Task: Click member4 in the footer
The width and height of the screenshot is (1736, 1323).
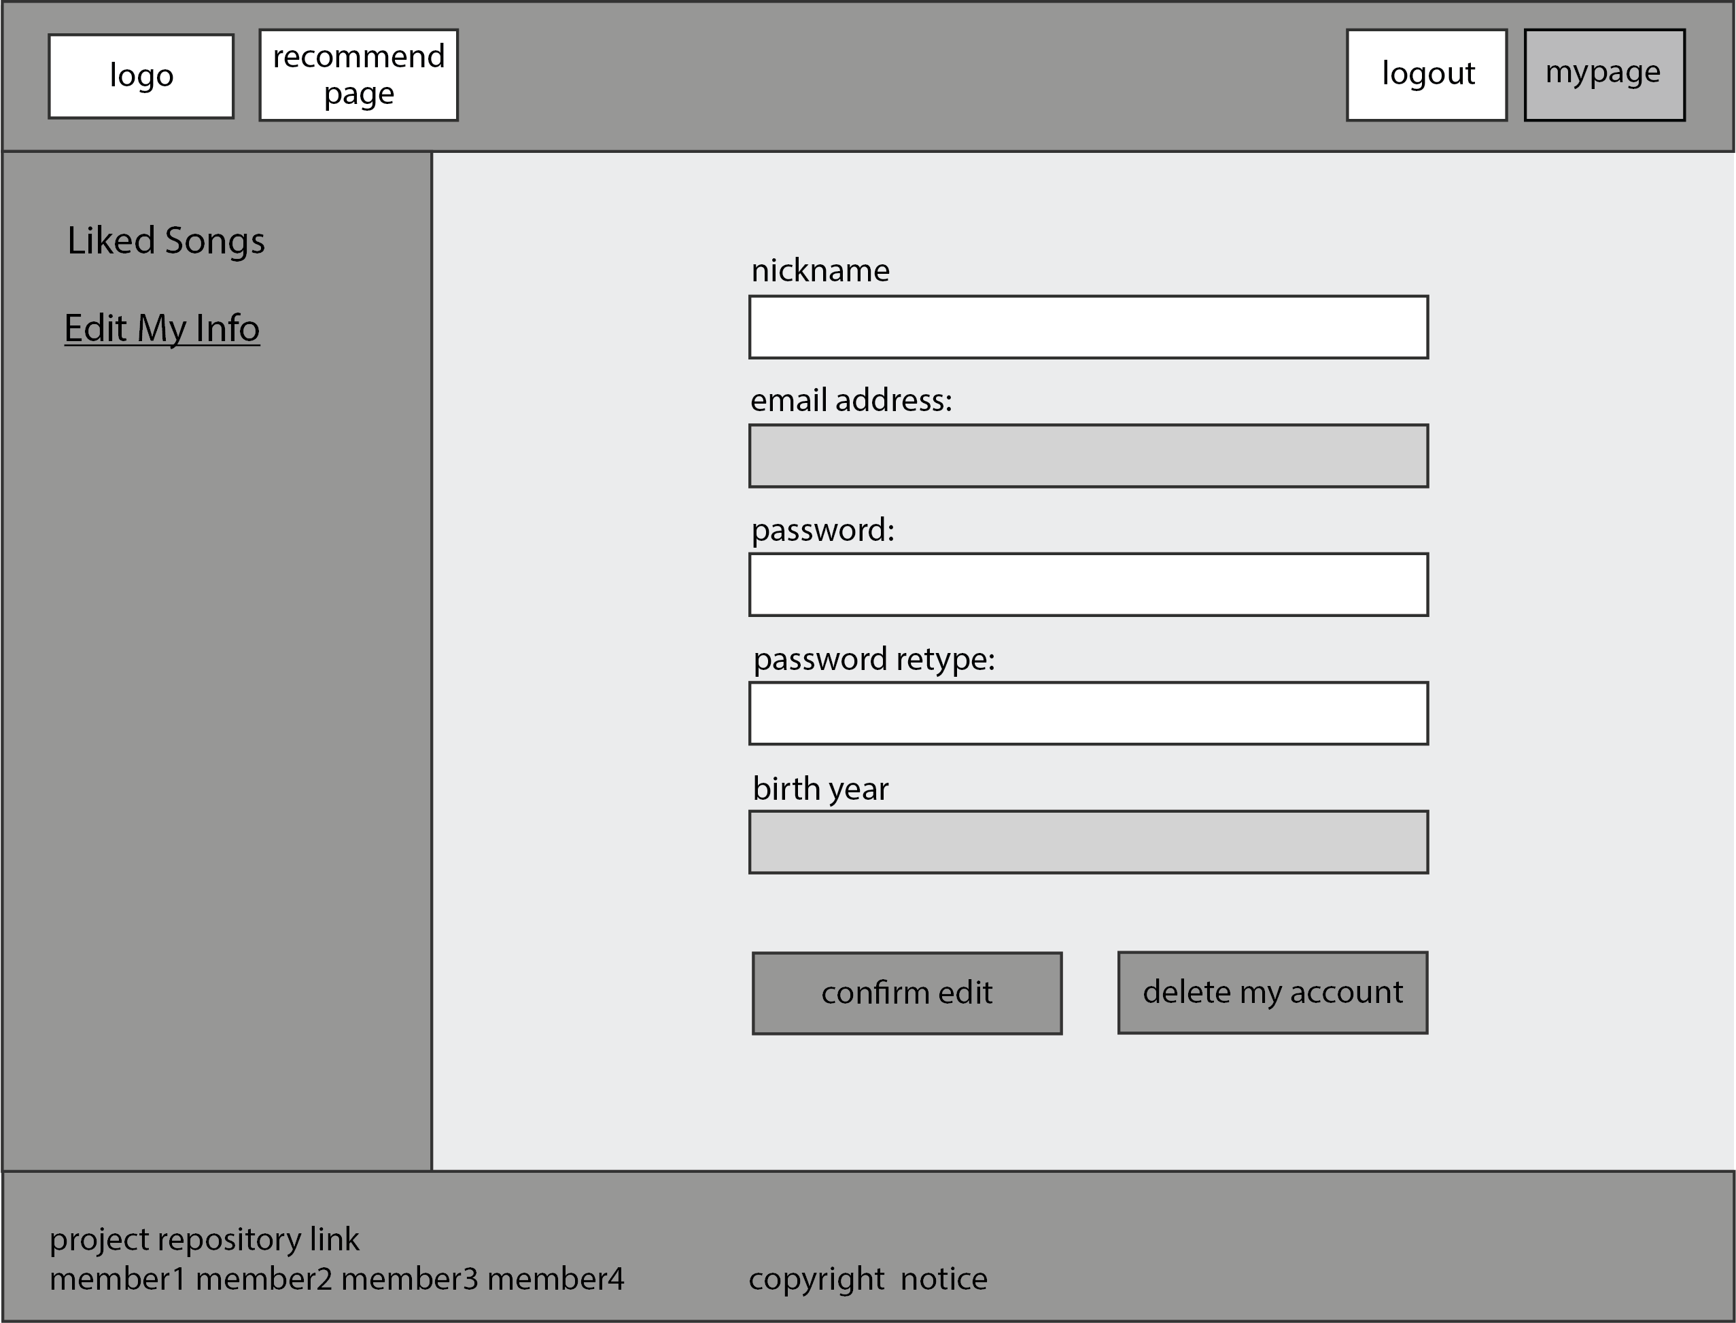Action: [x=555, y=1279]
